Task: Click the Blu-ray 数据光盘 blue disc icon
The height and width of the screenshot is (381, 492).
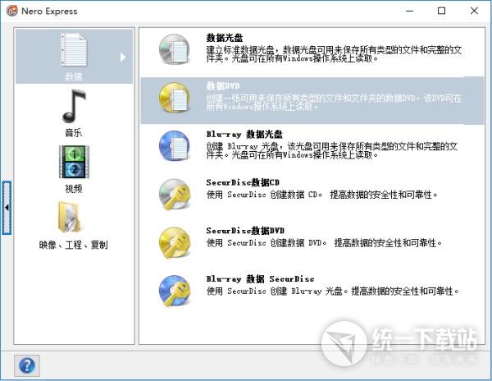Action: pyautogui.click(x=175, y=146)
